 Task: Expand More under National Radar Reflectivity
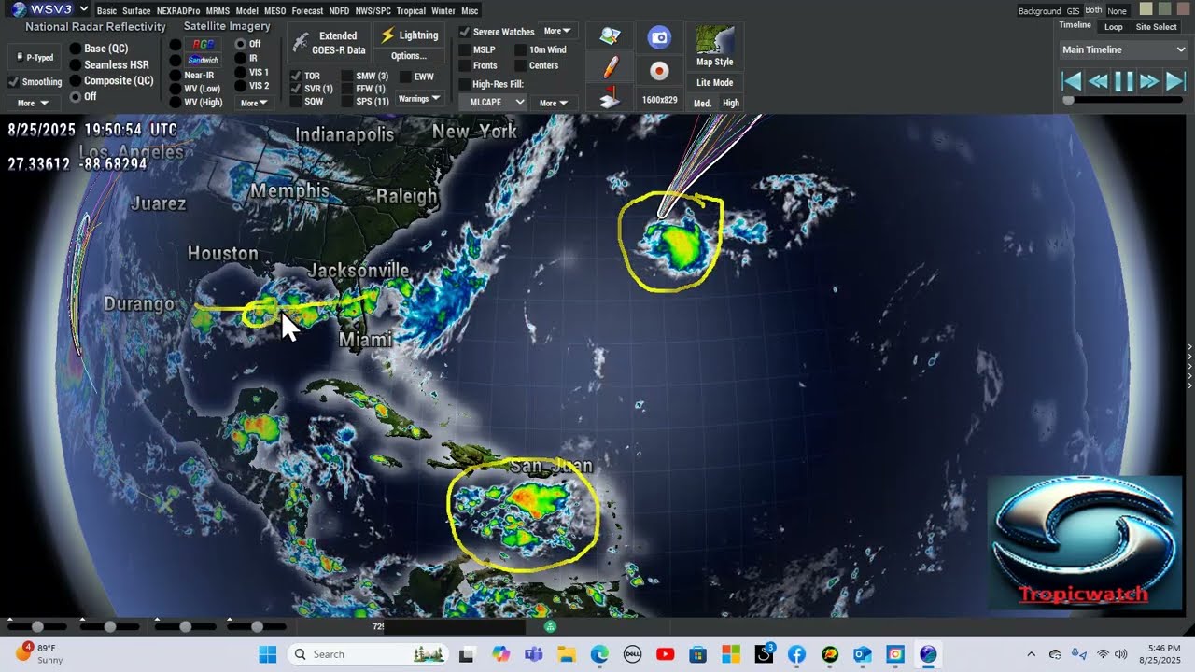click(x=34, y=103)
